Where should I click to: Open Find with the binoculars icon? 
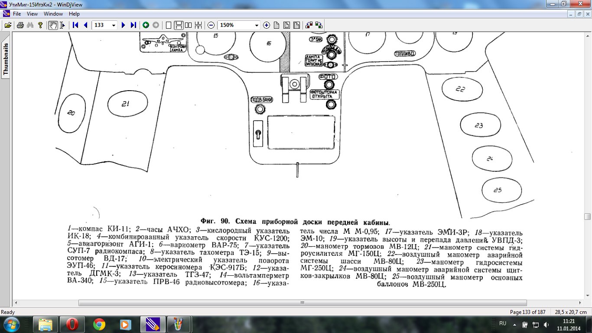point(30,25)
